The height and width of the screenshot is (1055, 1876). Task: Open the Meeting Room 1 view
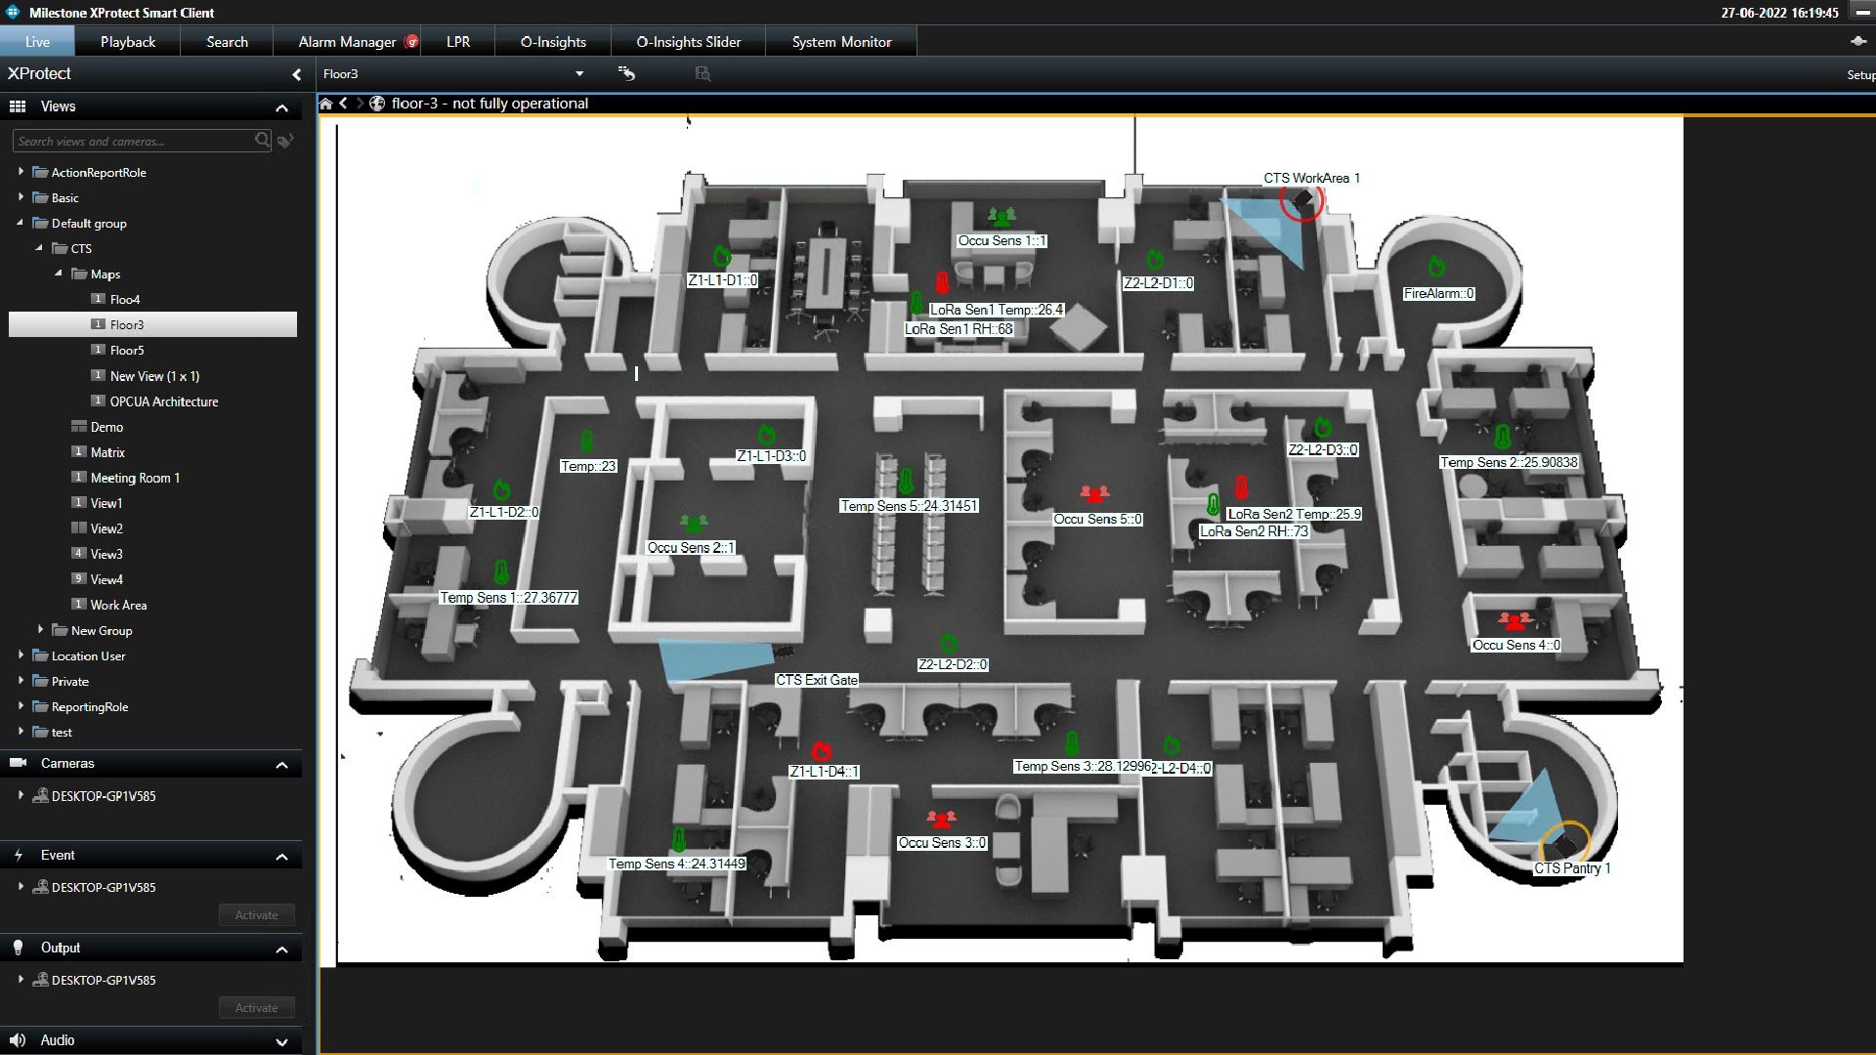135,478
